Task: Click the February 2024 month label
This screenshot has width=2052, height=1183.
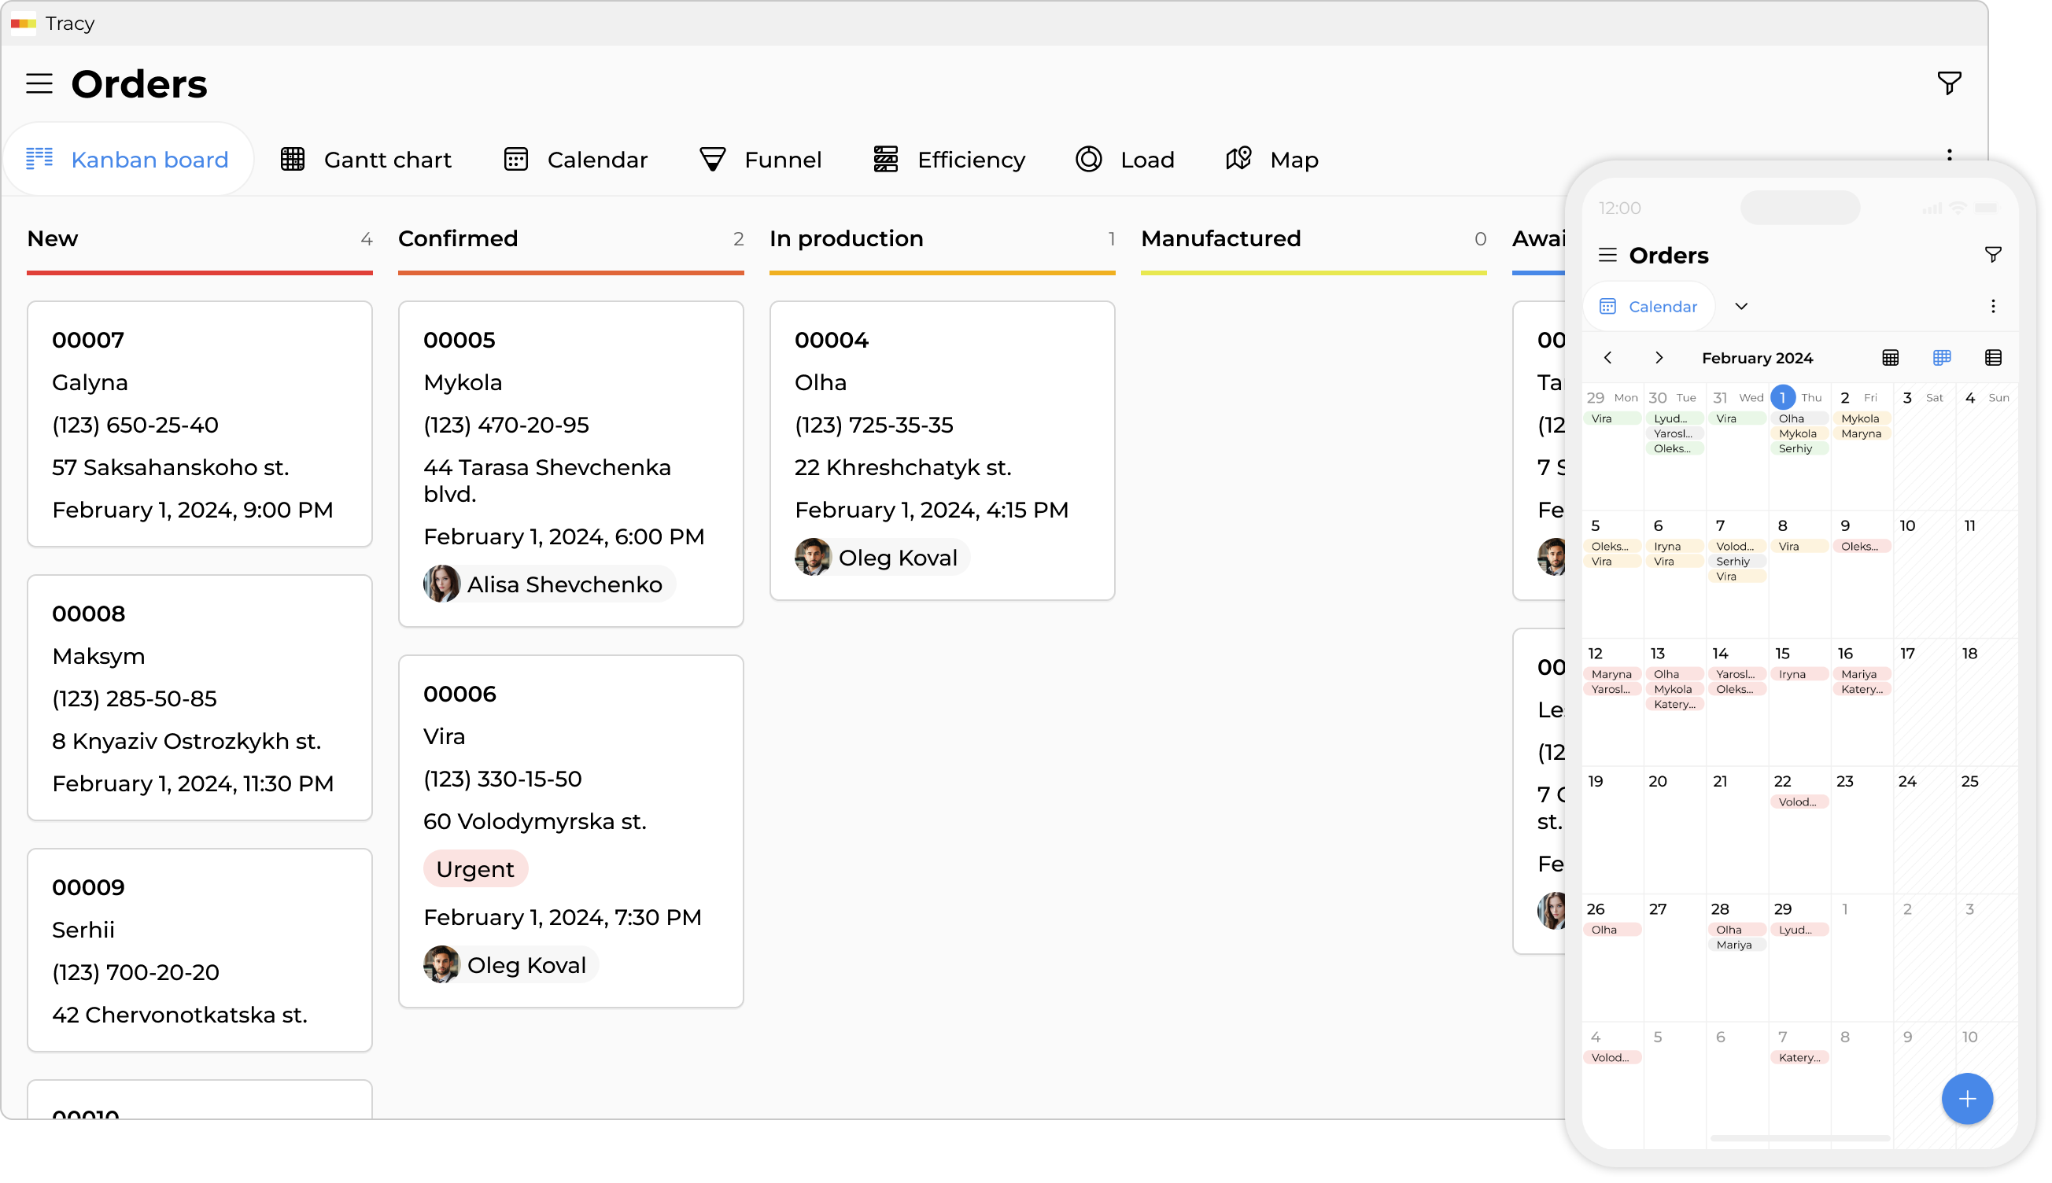Action: tap(1757, 359)
